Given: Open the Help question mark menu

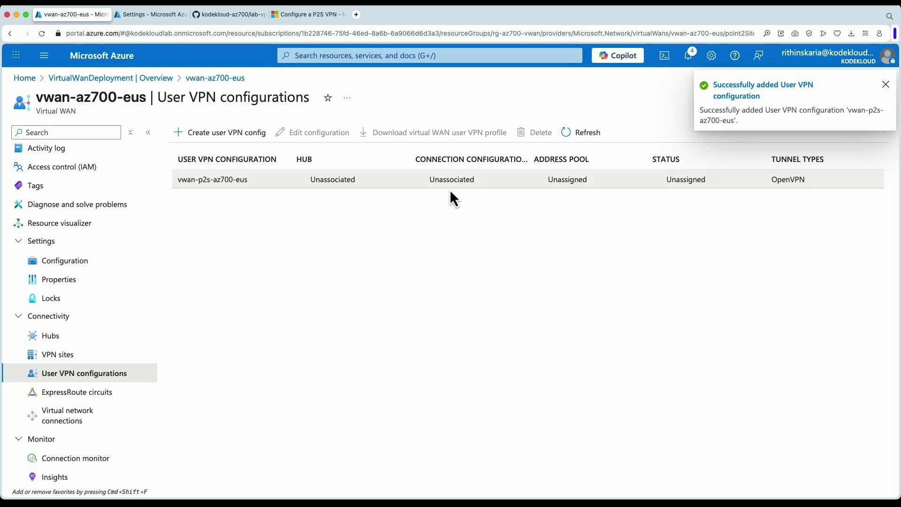Looking at the screenshot, I should click(x=734, y=55).
